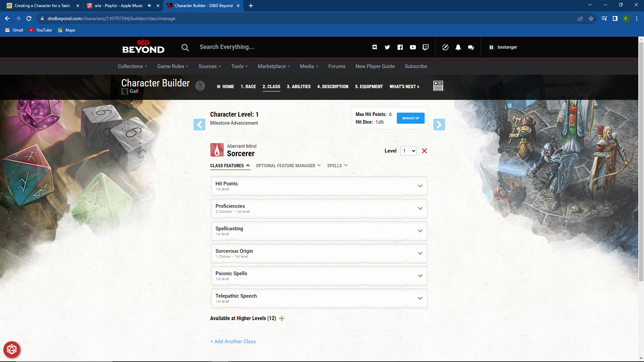Switch to the 3. ABILITIES step
Image resolution: width=644 pixels, height=362 pixels.
tap(299, 86)
